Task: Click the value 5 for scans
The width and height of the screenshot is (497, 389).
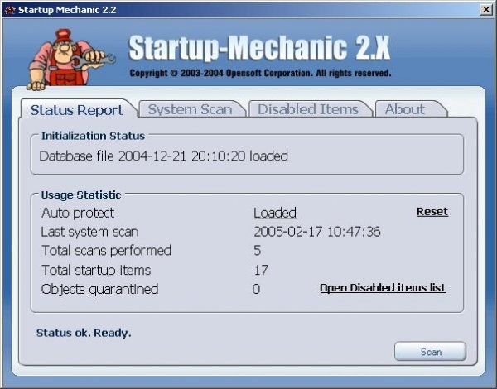Action: [258, 251]
